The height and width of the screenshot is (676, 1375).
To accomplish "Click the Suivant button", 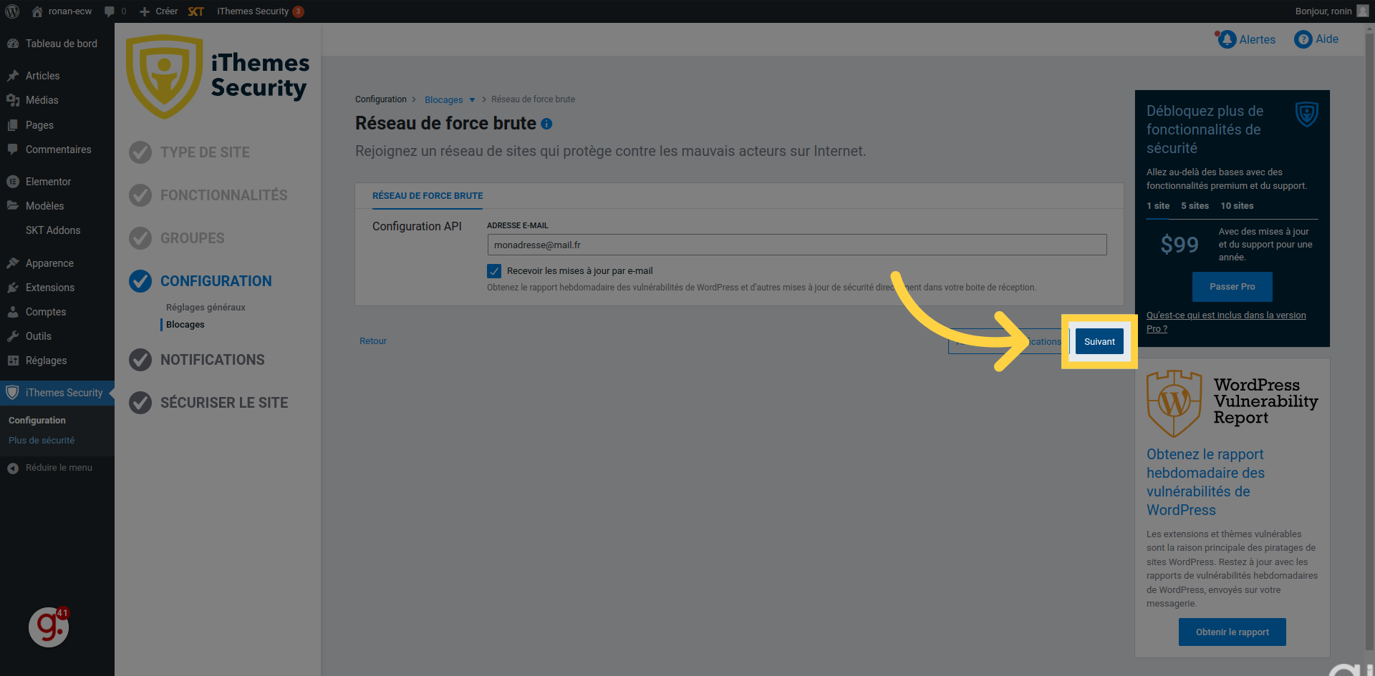I will [x=1099, y=342].
